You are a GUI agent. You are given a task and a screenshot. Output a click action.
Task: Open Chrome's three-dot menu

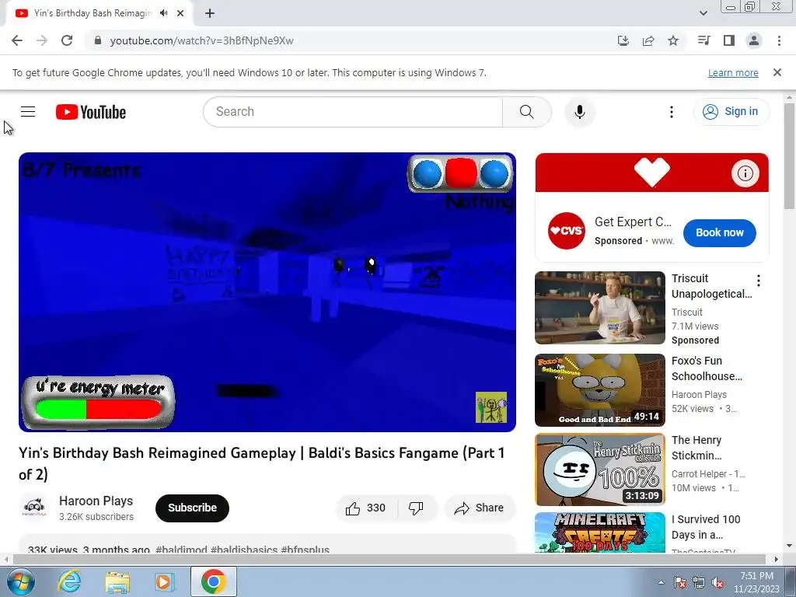(x=779, y=40)
